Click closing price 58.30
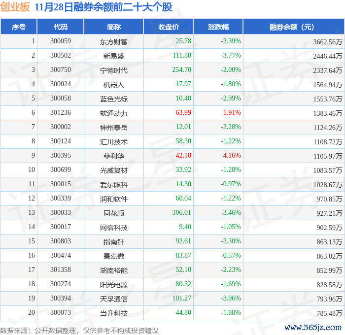 tap(183, 141)
